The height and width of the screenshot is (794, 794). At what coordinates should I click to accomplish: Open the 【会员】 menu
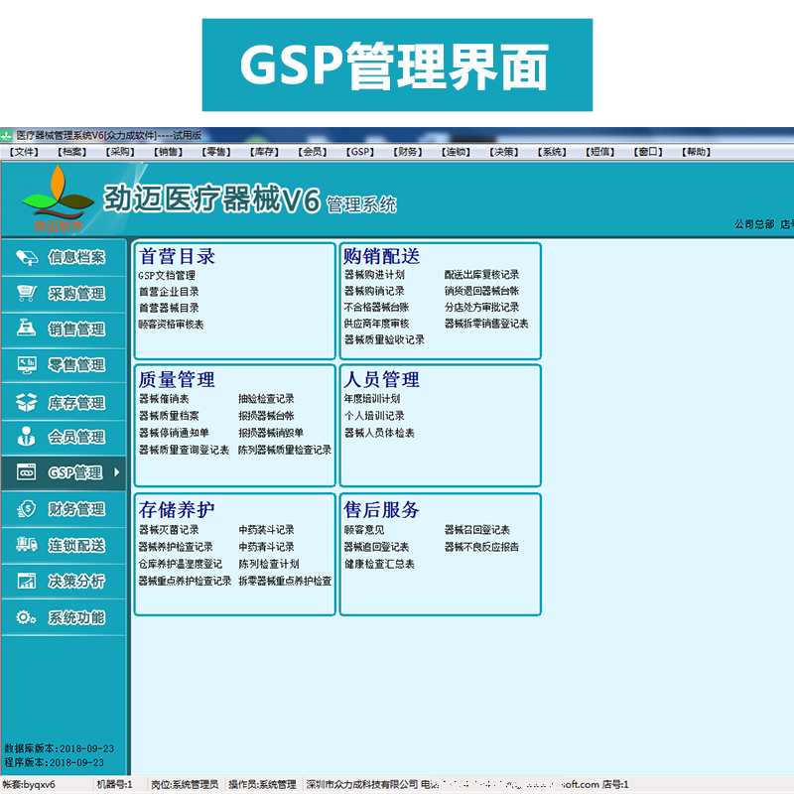coord(313,152)
